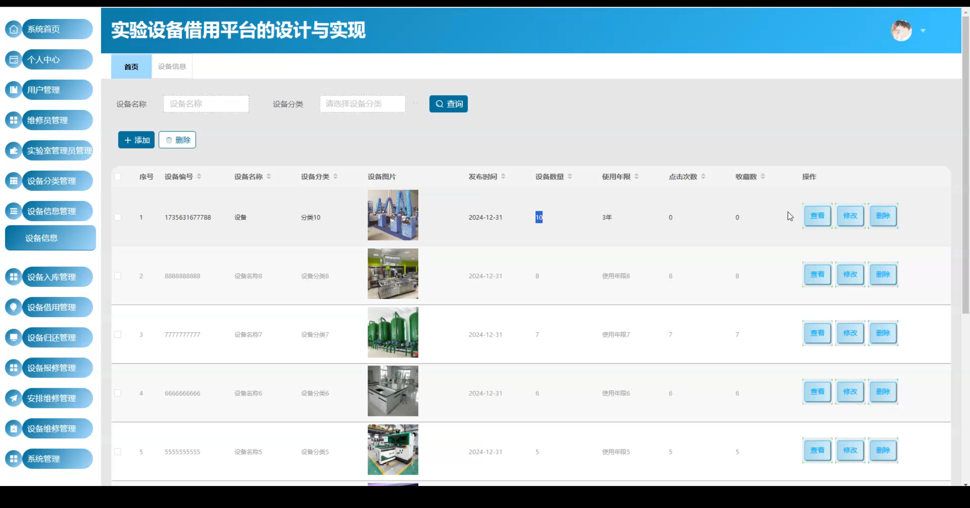Open the 设备入库管理 menu item
970x508 pixels.
52,277
